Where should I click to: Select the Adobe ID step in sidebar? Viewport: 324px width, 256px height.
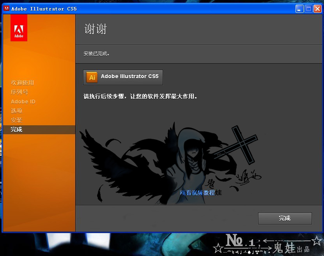[23, 102]
